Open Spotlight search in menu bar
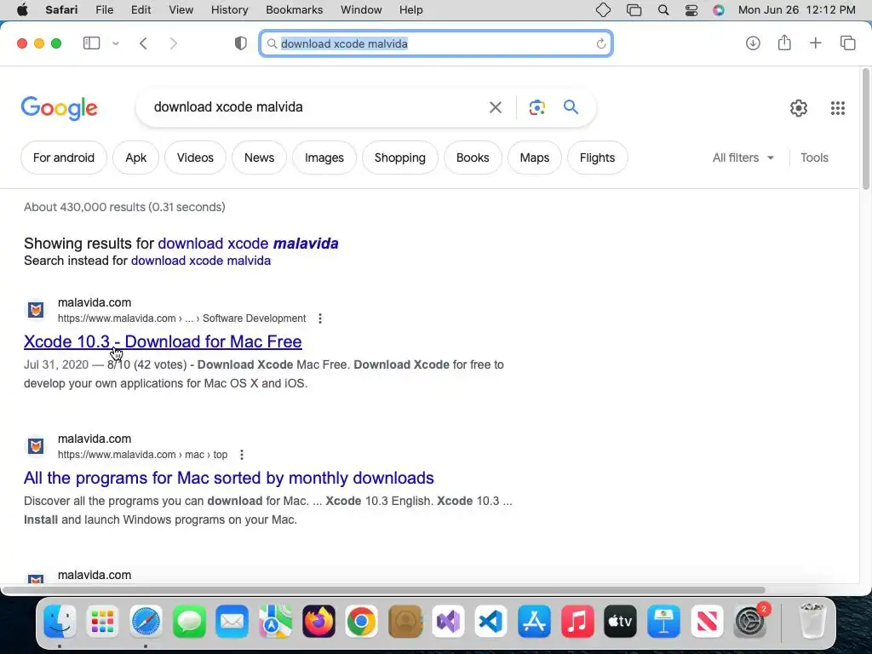This screenshot has width=872, height=654. click(663, 10)
